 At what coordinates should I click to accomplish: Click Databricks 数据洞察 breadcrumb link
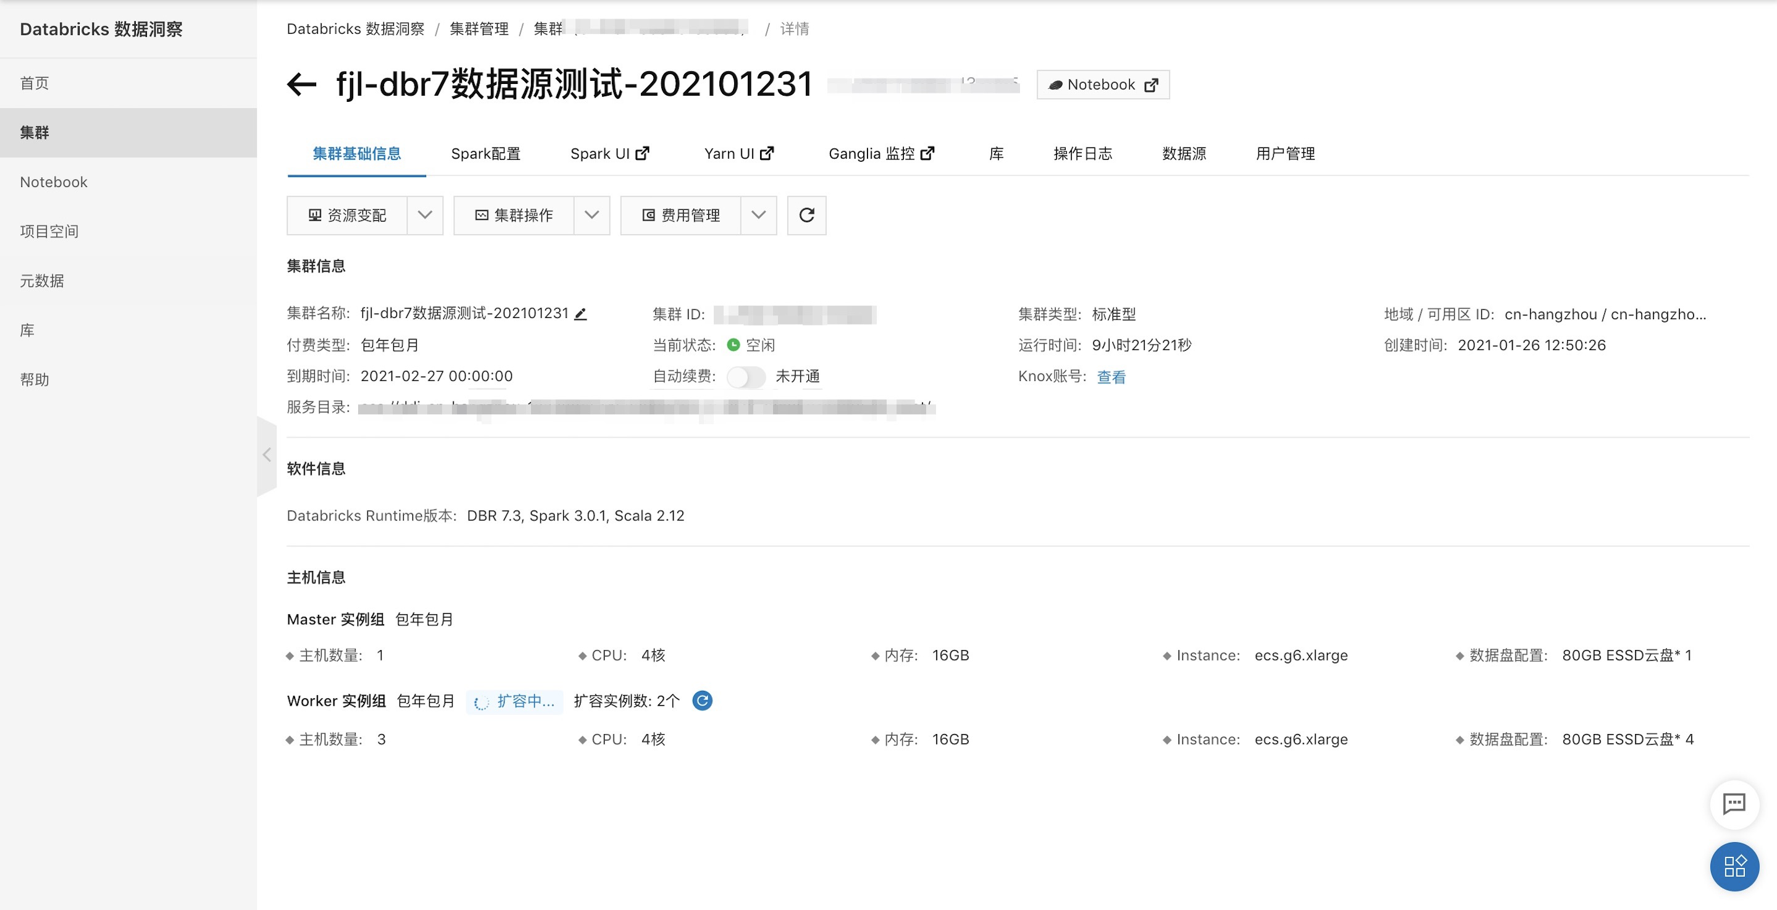click(355, 29)
